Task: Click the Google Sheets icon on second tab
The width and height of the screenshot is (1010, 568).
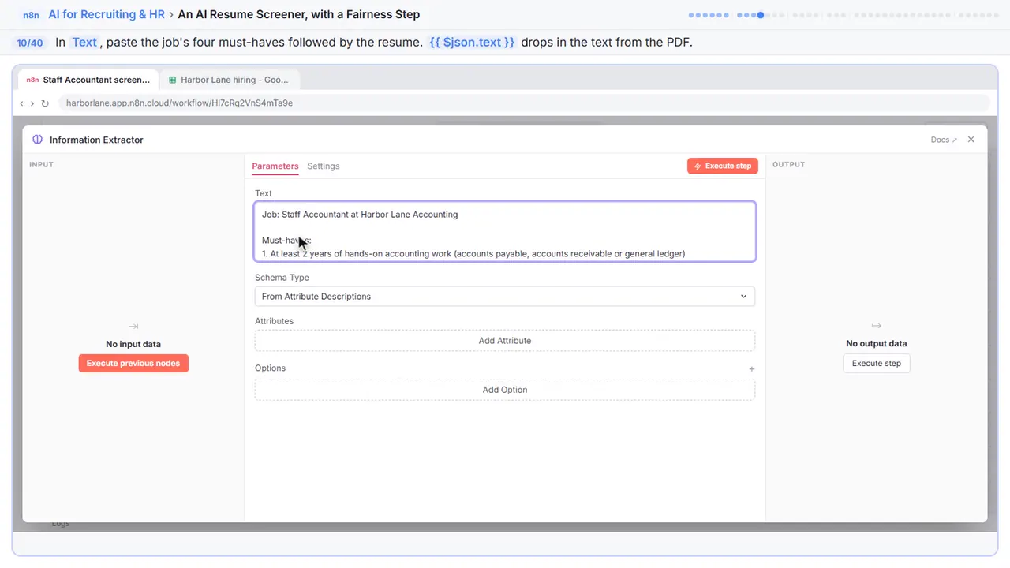Action: click(x=172, y=80)
